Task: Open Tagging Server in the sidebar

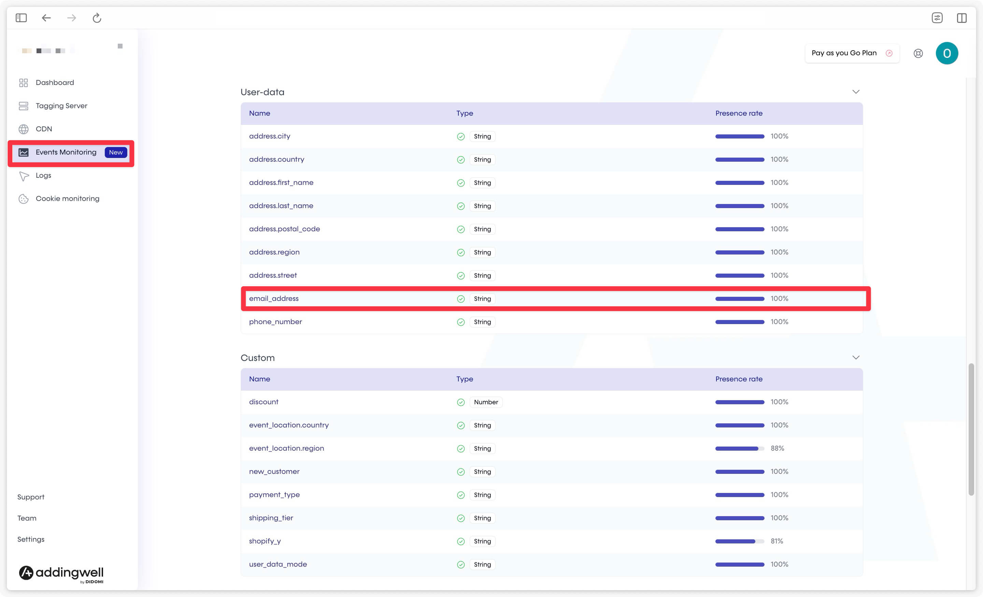Action: coord(61,106)
